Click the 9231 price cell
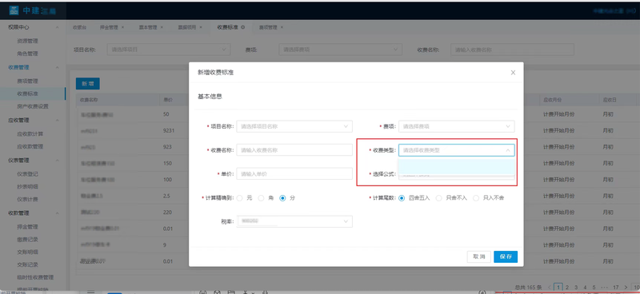This screenshot has height=294, width=640. (x=168, y=130)
